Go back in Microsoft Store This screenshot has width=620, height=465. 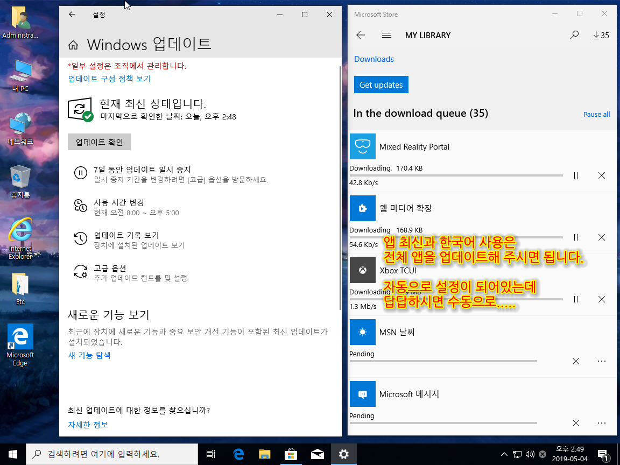coord(361,35)
